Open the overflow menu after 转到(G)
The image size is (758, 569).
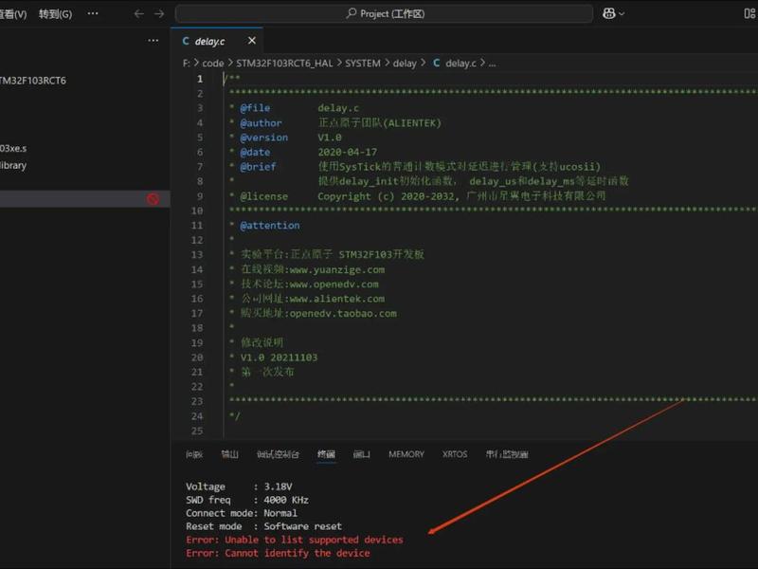tap(93, 13)
